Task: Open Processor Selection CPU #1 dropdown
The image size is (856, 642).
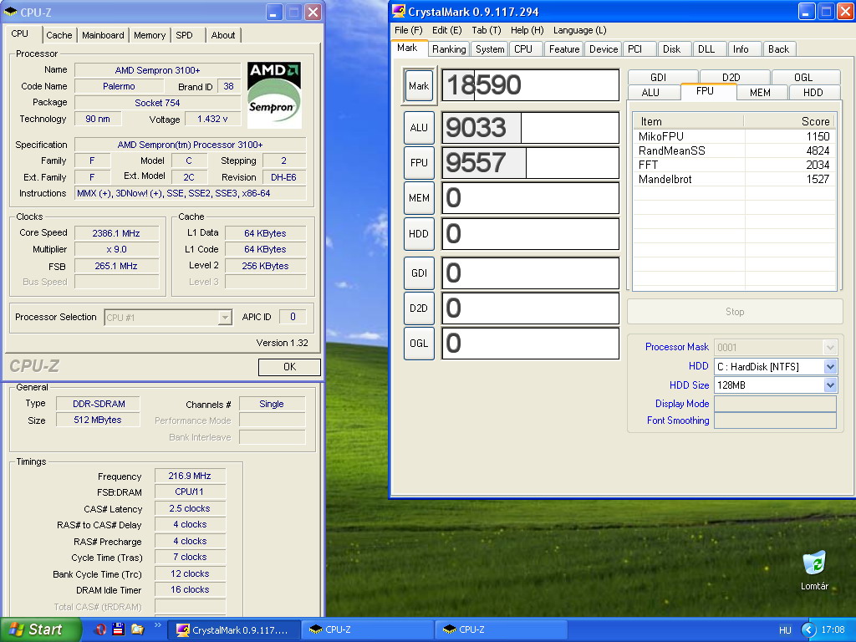Action: click(168, 317)
